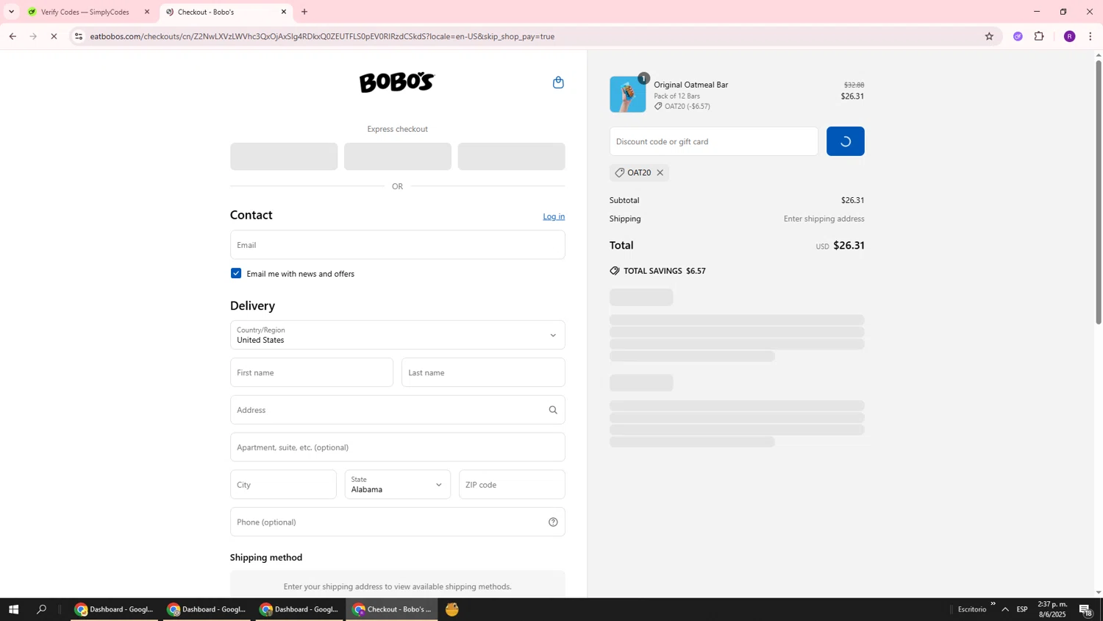
Task: Click the Original Oatmeal Bar product thumbnail
Action: tap(627, 94)
